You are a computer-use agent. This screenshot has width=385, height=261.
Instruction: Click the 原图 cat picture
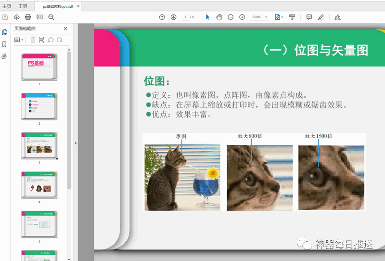pos(182,177)
